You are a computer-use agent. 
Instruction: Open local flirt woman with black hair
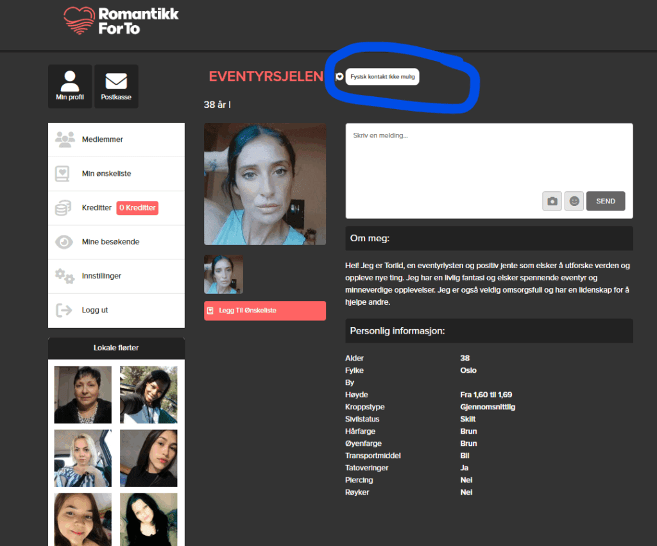(149, 520)
